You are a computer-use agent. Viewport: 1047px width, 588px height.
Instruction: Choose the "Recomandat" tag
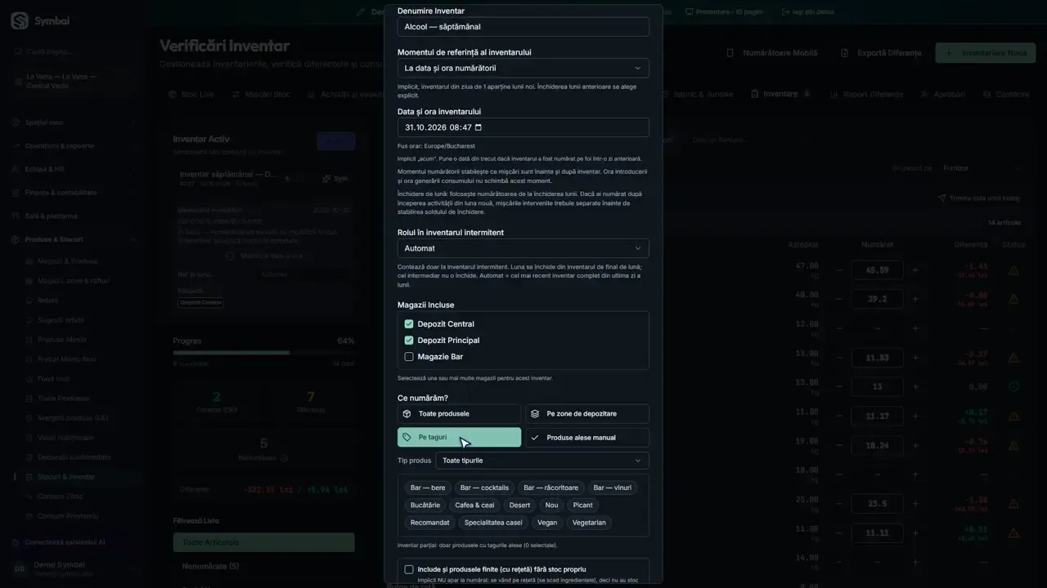tap(430, 523)
